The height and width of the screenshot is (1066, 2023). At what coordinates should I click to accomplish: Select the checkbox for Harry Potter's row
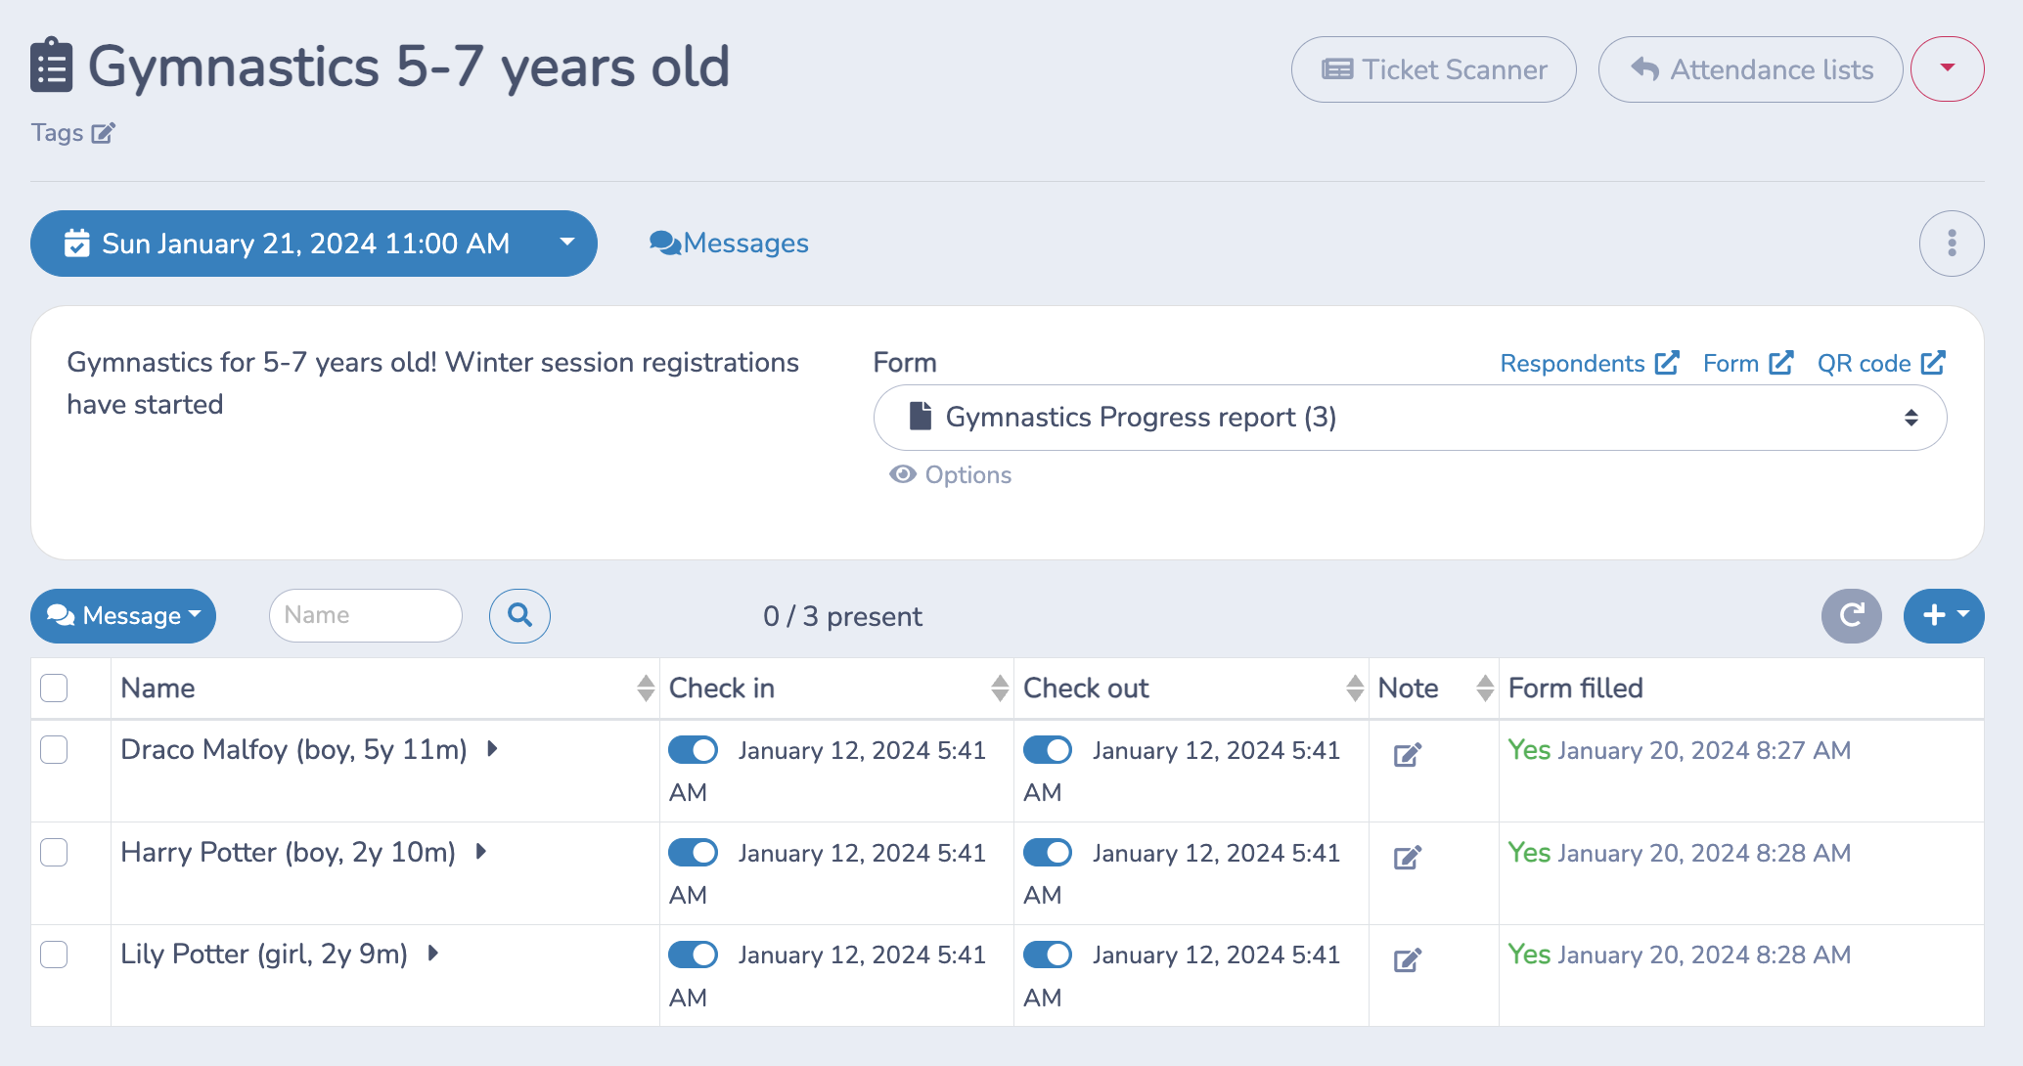55,852
